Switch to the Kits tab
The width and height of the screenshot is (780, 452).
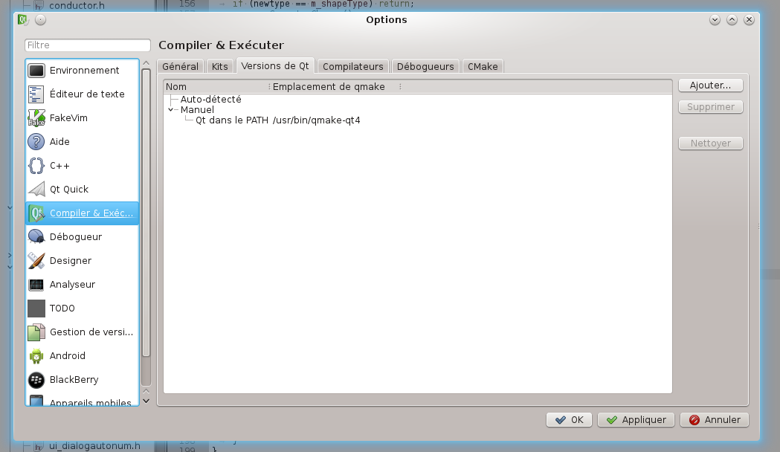(220, 67)
